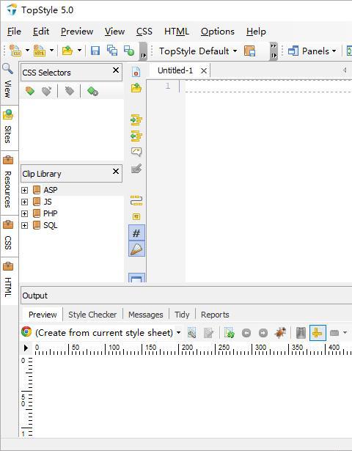This screenshot has width=352, height=451.
Task: Open the Resources sidebar tab
Action: tap(8, 183)
